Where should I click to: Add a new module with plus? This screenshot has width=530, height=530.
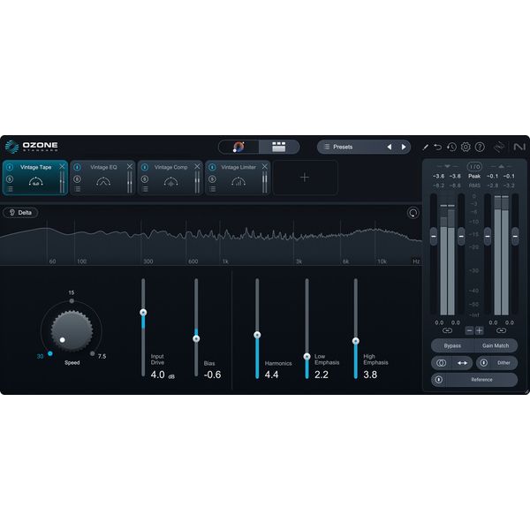305,178
